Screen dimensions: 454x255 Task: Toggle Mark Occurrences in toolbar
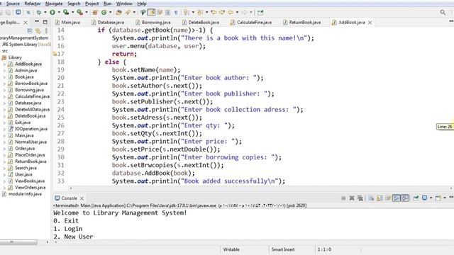(151, 12)
